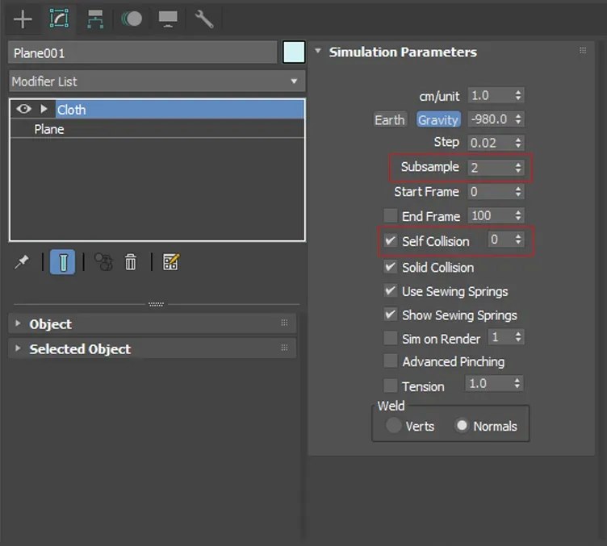The height and width of the screenshot is (546, 607).
Task: Expand the Cloth modifier sub-levels
Action: point(44,109)
